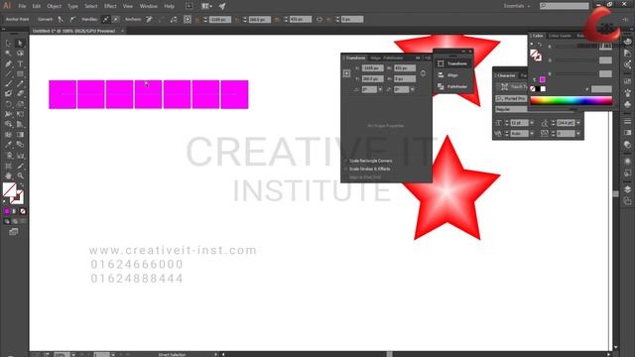Select the Magic Wand tool
Screen dimensions: 635x357
tap(8, 54)
